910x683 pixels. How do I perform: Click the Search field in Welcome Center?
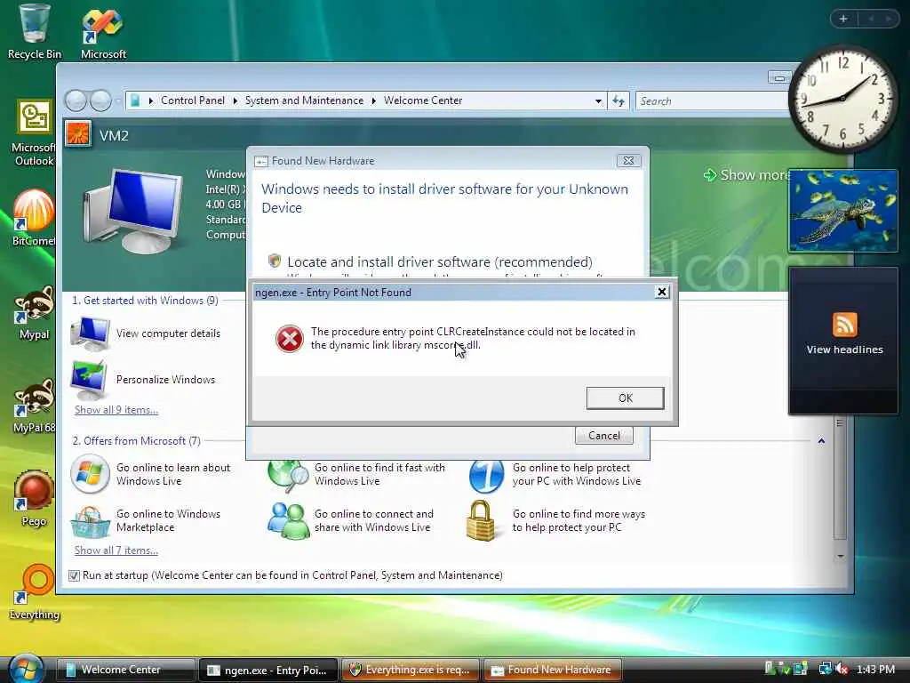point(713,101)
